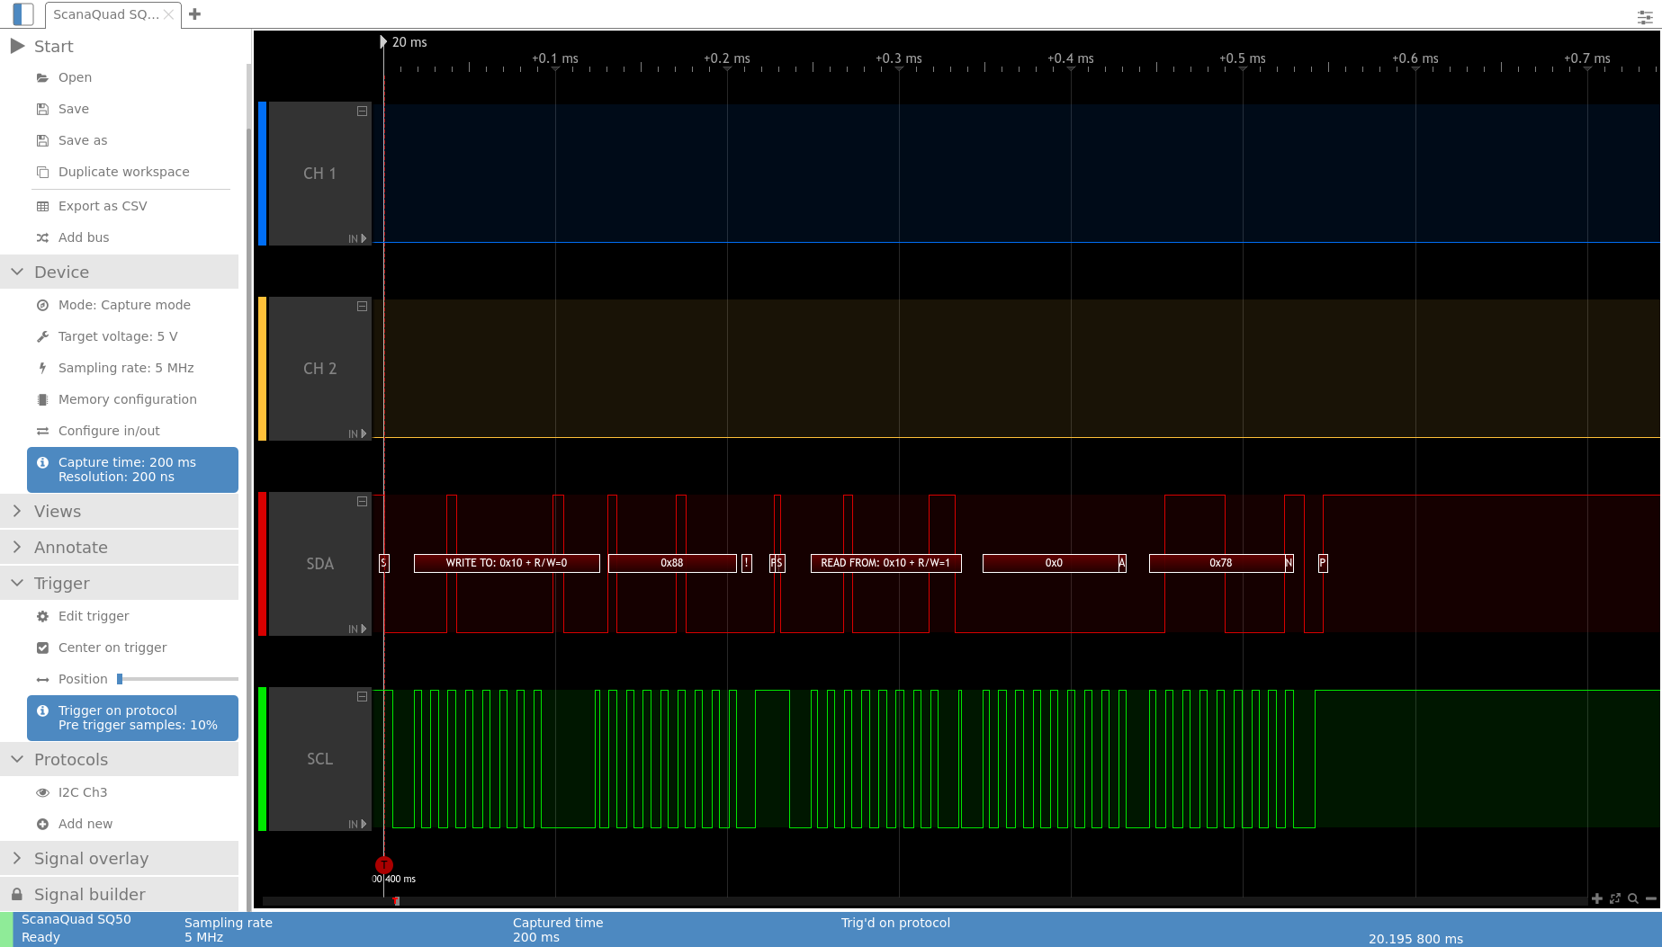Click the Configure in/out arrows icon
This screenshot has height=947, width=1662.
42,431
